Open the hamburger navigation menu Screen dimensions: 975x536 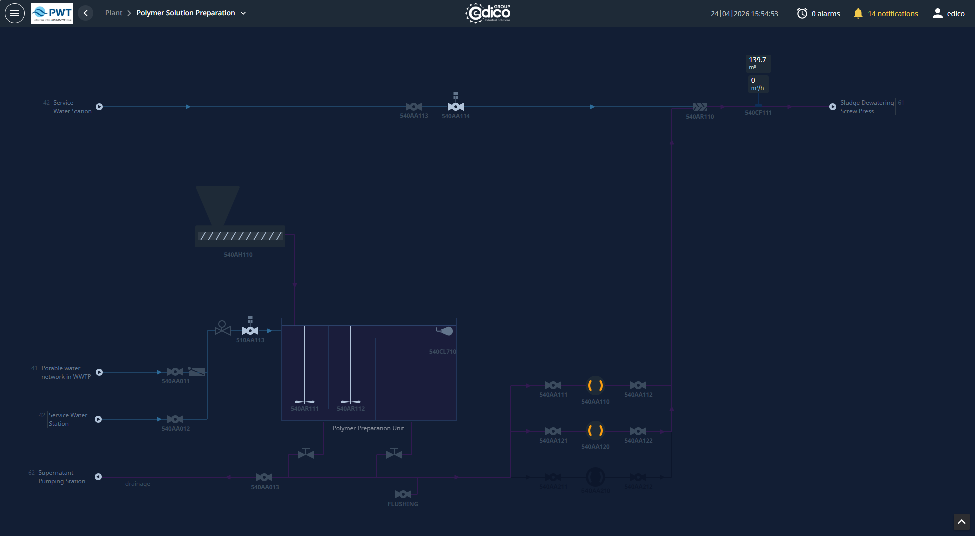click(15, 13)
